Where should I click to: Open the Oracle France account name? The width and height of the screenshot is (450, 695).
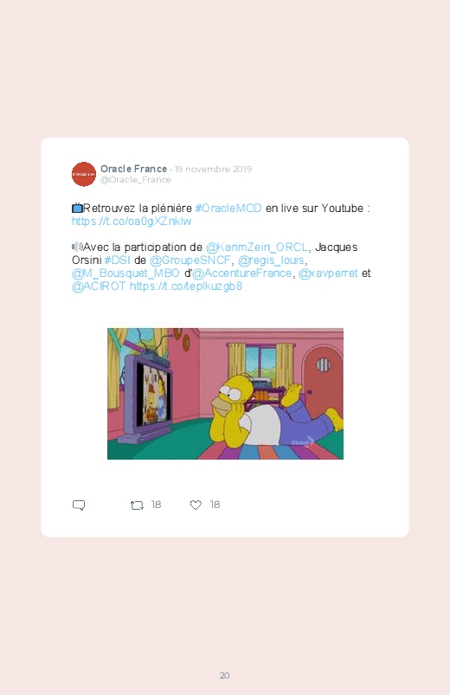(133, 169)
